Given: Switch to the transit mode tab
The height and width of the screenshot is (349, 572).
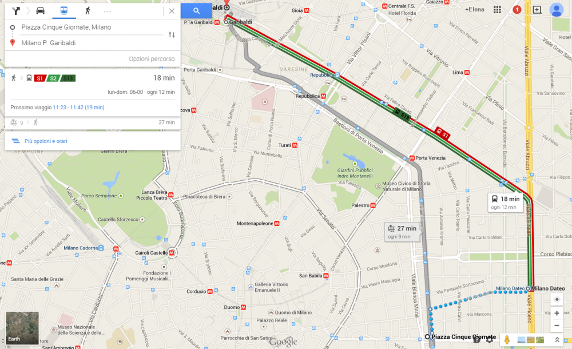Looking at the screenshot, I should tap(64, 11).
